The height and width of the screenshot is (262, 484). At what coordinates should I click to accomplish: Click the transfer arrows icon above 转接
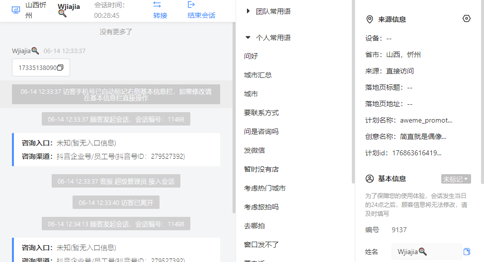(x=157, y=4)
